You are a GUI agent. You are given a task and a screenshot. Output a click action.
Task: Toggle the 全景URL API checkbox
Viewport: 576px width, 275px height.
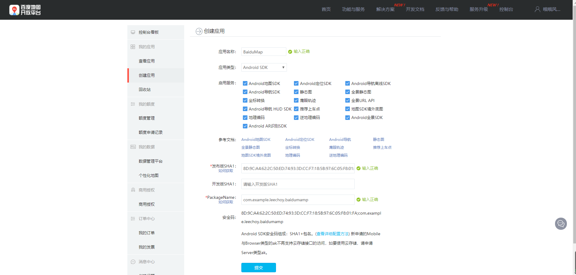tap(347, 100)
